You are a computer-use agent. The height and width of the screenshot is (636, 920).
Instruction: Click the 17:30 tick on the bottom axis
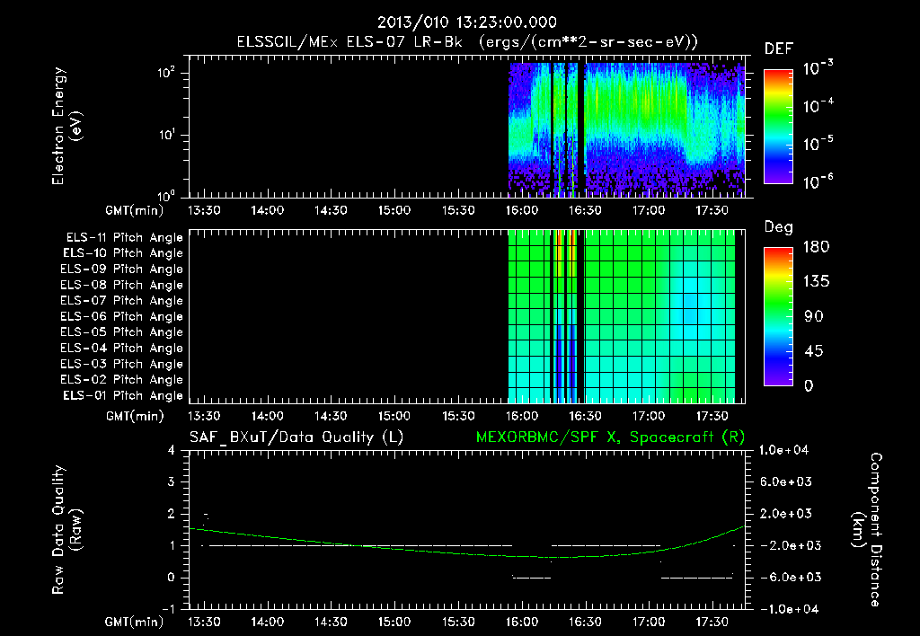click(x=712, y=622)
